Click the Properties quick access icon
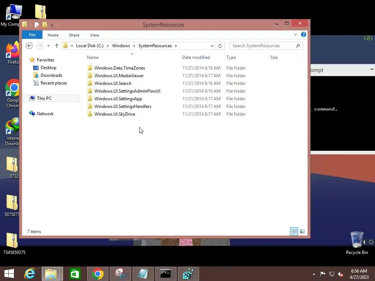The image size is (375, 281). pos(37,25)
